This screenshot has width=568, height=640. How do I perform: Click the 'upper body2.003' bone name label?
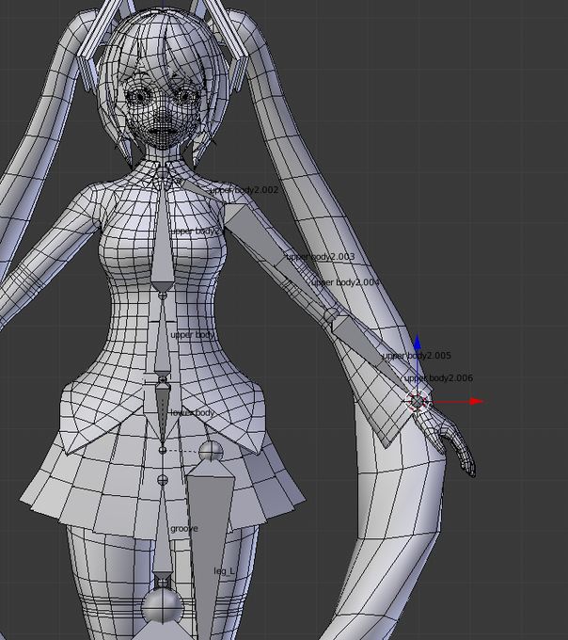coord(320,257)
